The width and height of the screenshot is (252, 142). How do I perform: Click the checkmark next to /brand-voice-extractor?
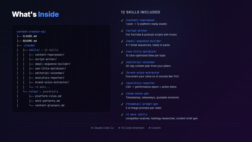tap(122, 73)
